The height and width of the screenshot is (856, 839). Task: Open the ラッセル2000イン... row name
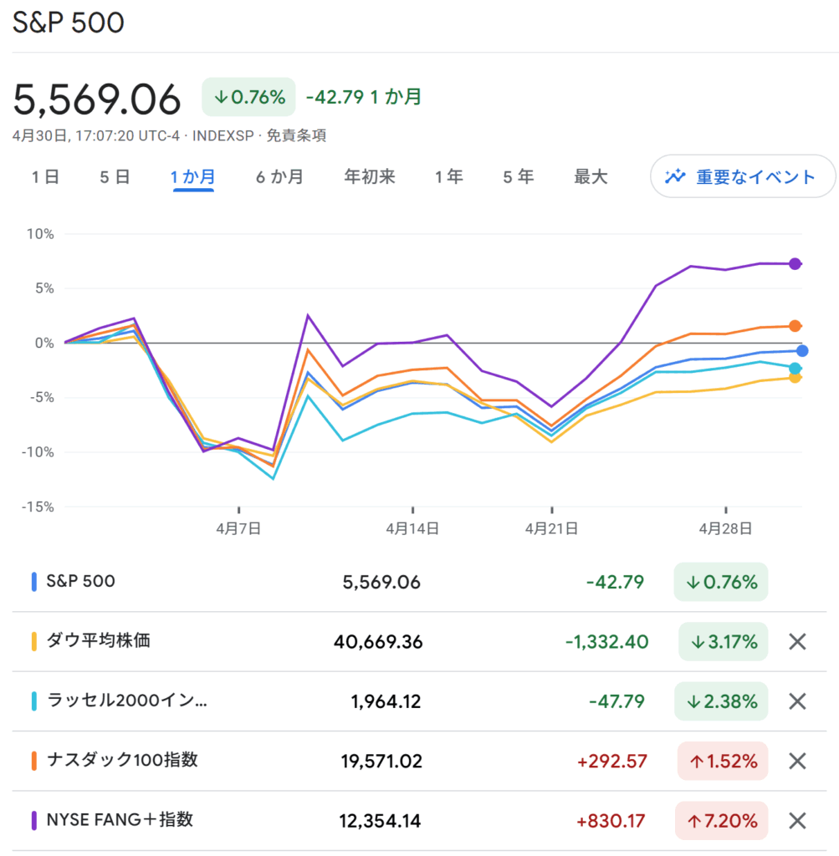click(x=127, y=701)
